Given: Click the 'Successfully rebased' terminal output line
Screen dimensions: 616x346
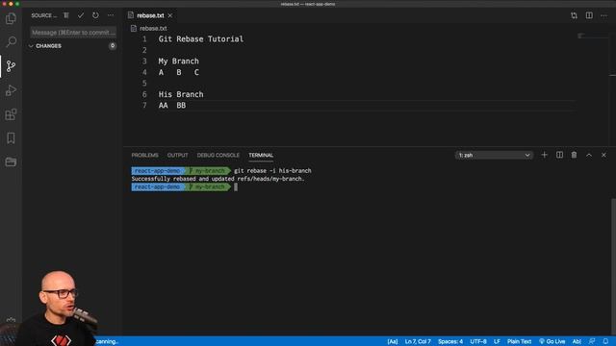Looking at the screenshot, I should point(218,179).
